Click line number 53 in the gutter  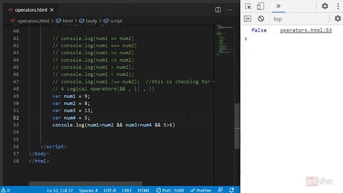(x=16, y=125)
